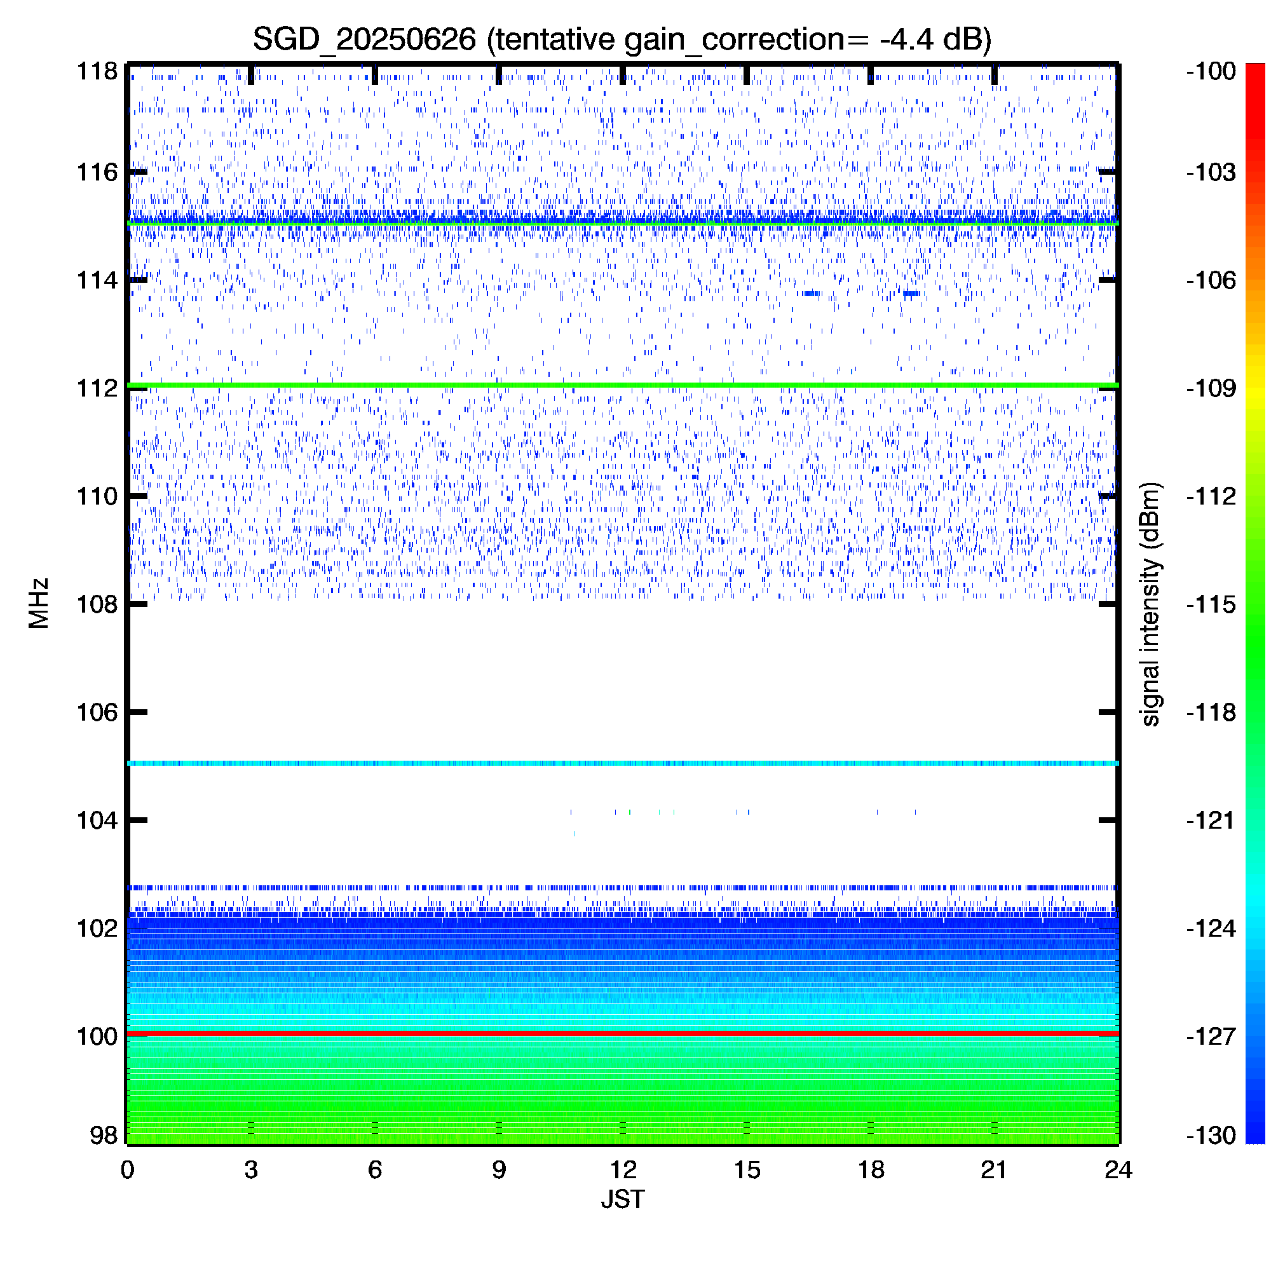
Task: Click the 108 tick label on the y-axis
Action: (97, 604)
